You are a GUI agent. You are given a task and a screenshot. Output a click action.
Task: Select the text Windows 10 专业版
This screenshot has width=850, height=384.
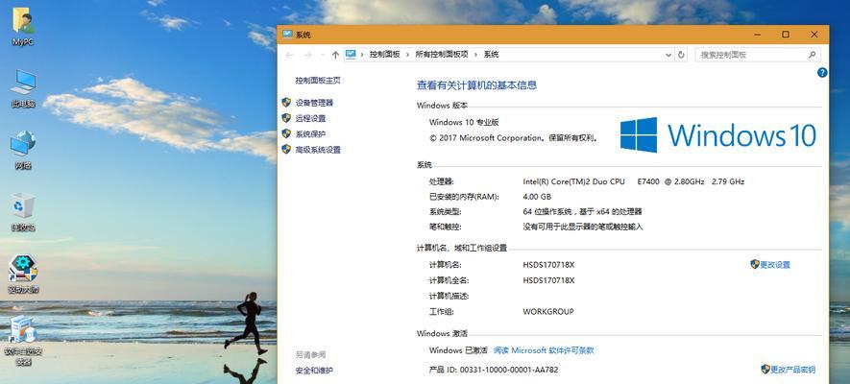point(464,123)
